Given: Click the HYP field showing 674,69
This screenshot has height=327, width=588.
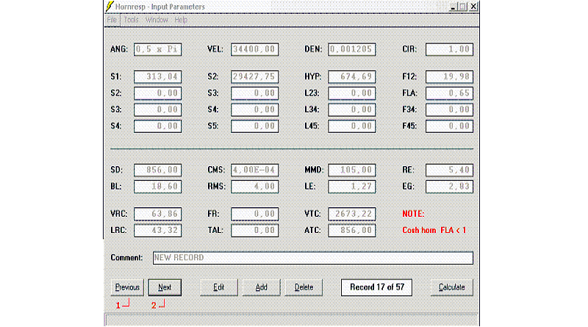Looking at the screenshot, I should (352, 76).
